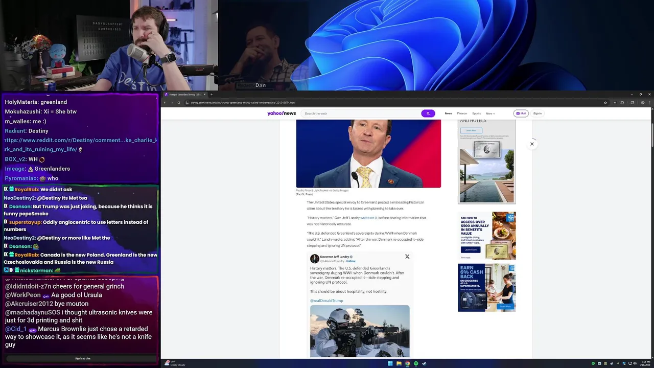Click Follow in Jeff Landry tweet
Viewport: 654px width, 368px height.
pyautogui.click(x=351, y=261)
